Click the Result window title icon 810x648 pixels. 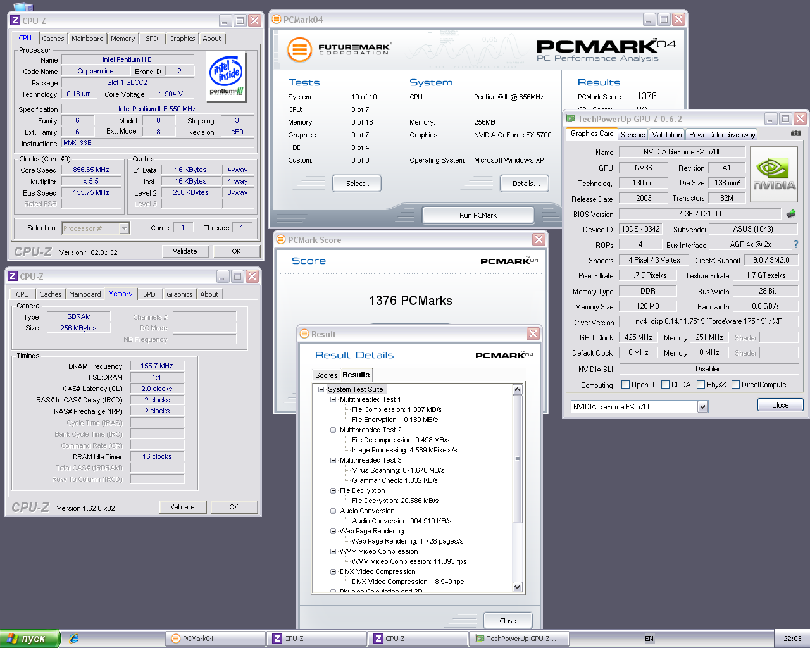(304, 333)
